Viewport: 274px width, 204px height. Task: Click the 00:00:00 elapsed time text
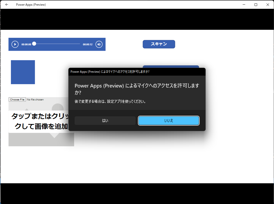[x=26, y=45]
